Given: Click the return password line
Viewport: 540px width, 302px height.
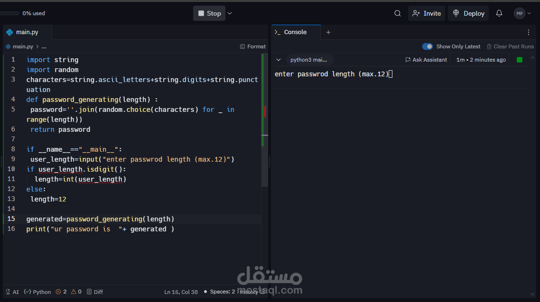Looking at the screenshot, I should 60,130.
